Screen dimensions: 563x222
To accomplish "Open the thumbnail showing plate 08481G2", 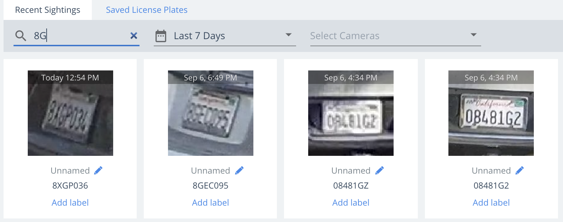I will [x=491, y=113].
